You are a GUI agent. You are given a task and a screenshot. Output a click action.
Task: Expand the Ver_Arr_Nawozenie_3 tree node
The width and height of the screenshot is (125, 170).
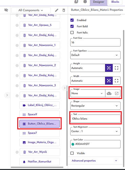(x=17, y=86)
